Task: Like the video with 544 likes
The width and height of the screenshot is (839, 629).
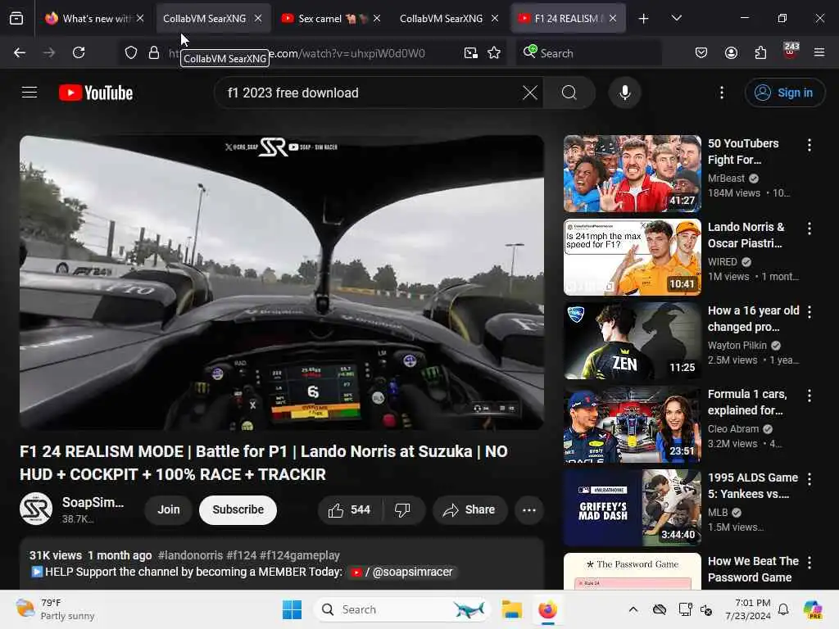Action: (350, 509)
